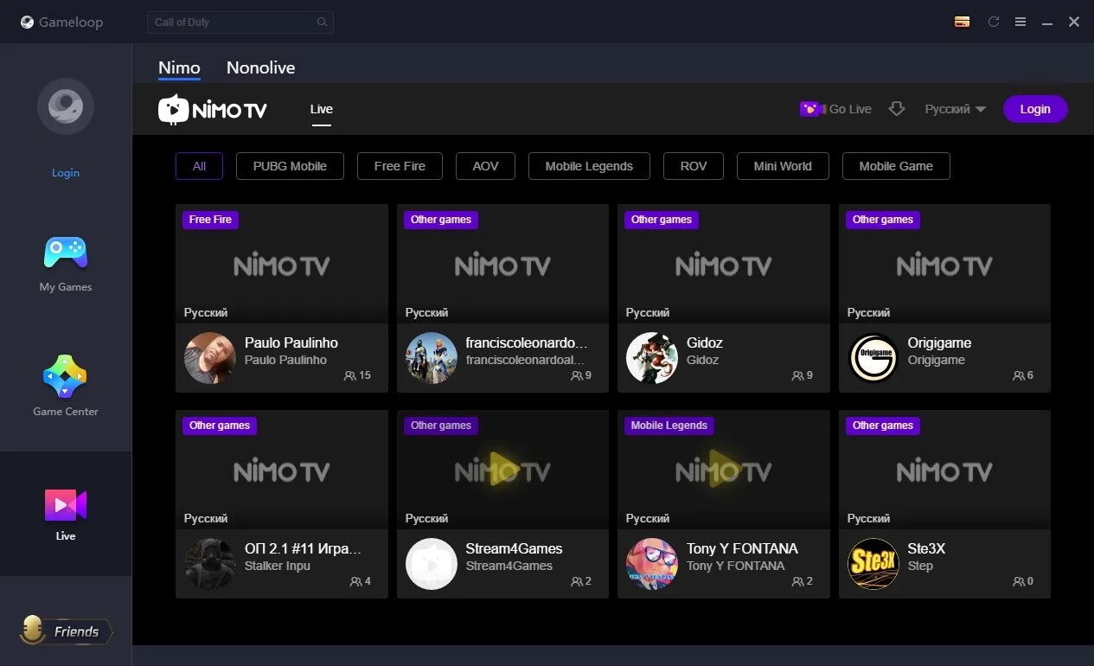Click the My Games label in the sidebar
Viewport: 1094px width, 666px height.
point(66,287)
